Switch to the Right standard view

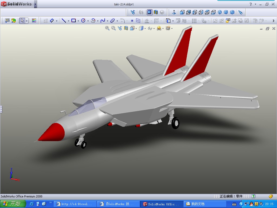tap(201, 12)
